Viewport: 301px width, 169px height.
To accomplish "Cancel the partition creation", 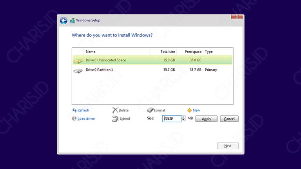I will pos(229,119).
